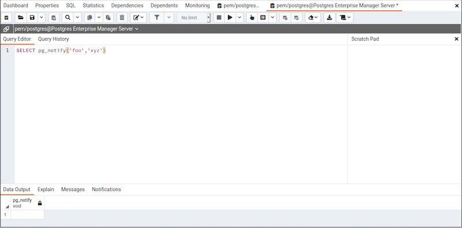Expand the filter options dropdown
This screenshot has width=462, height=228.
coord(169,18)
